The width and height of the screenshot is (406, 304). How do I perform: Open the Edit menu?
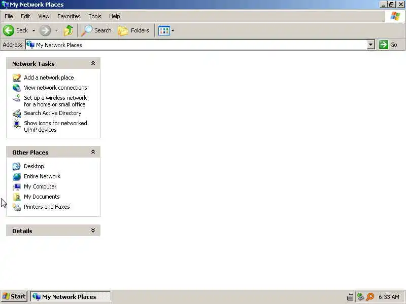tap(25, 16)
